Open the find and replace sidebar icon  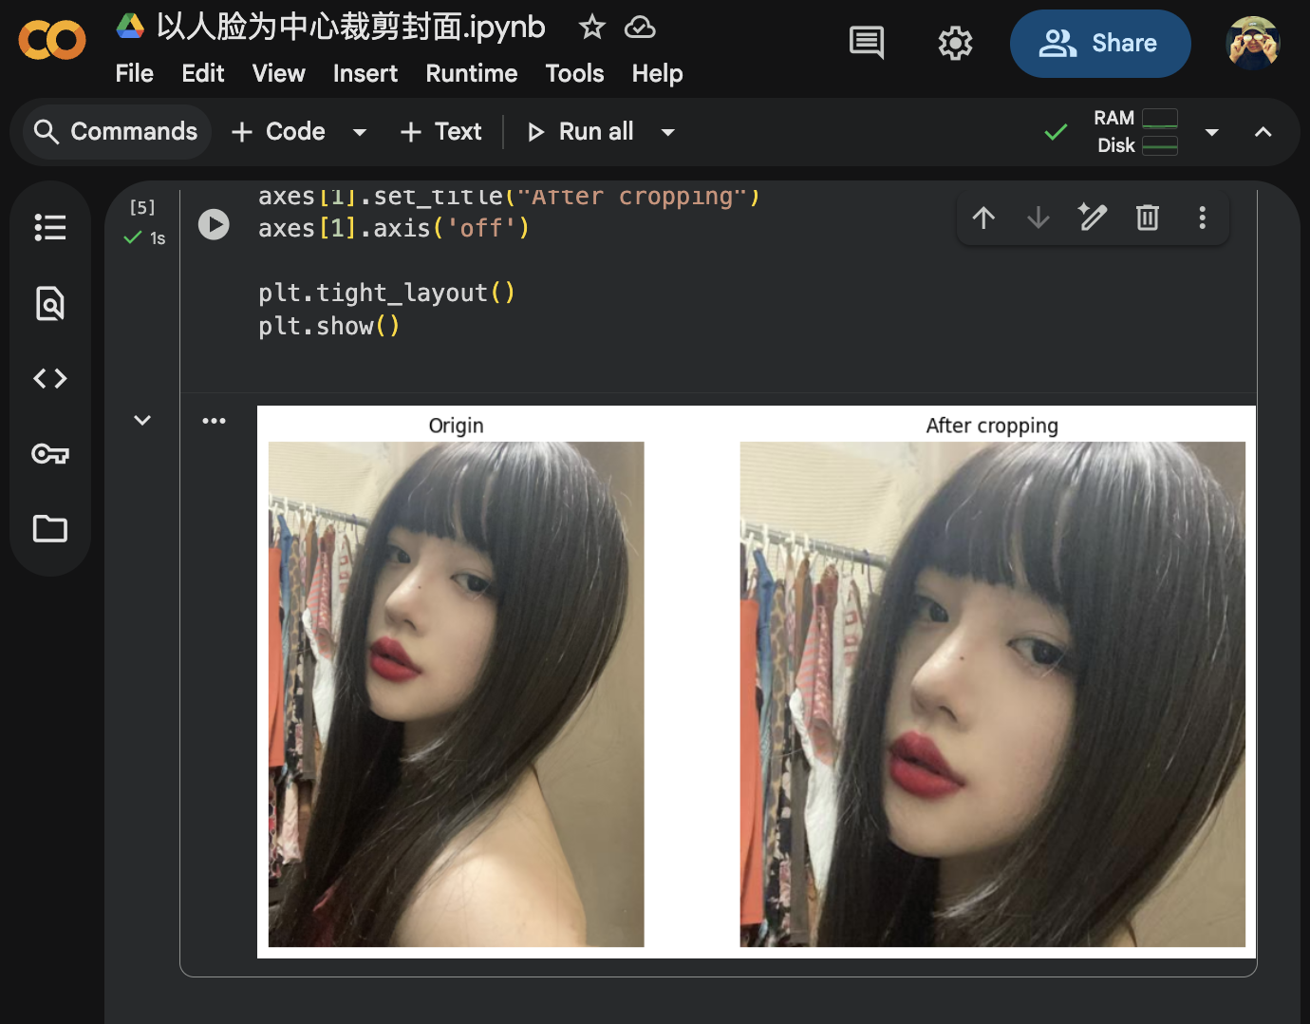50,303
